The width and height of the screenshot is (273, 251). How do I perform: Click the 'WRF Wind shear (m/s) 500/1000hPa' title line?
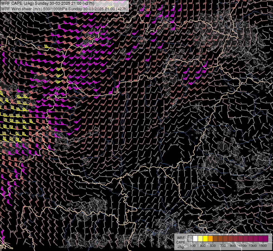pyautogui.click(x=64, y=9)
